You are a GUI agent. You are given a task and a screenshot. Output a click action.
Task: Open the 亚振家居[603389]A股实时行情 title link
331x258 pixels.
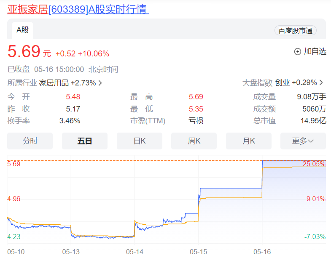tap(78, 9)
